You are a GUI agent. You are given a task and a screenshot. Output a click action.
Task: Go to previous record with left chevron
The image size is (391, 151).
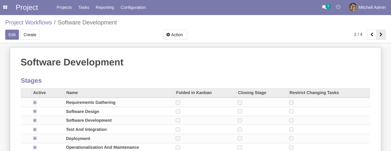[x=372, y=34]
